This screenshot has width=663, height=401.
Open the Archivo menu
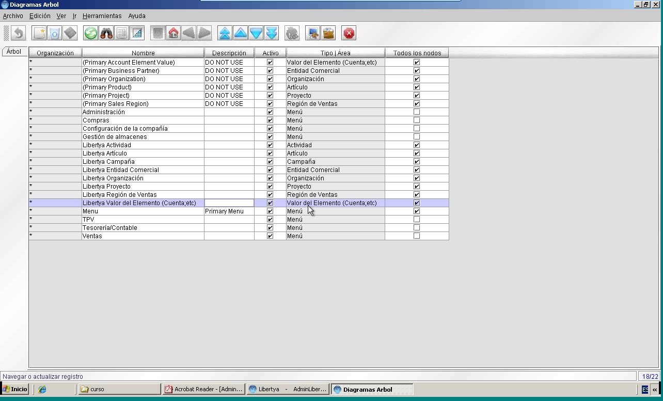(13, 16)
